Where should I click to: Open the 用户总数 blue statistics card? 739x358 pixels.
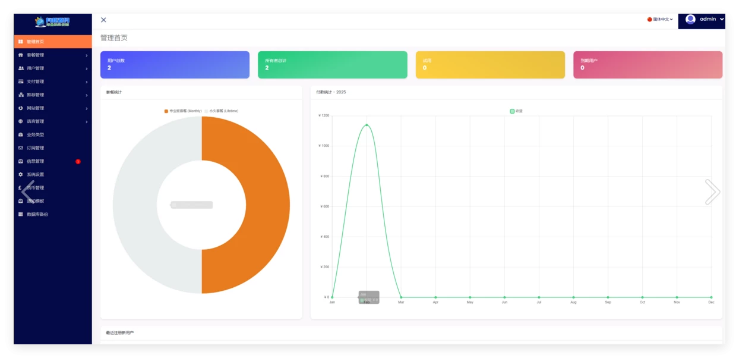(x=175, y=65)
